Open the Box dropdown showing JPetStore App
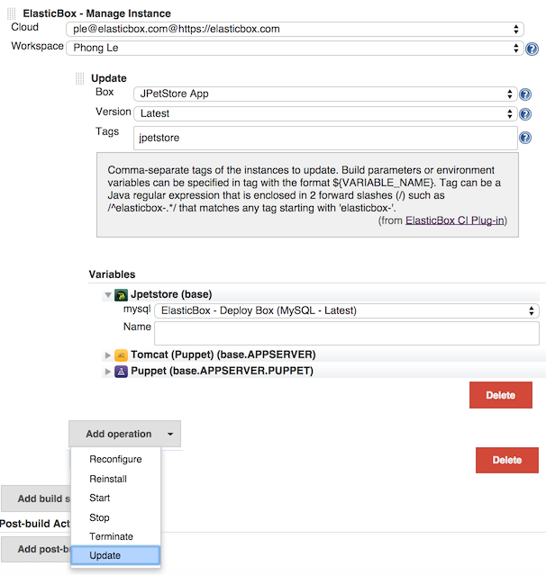This screenshot has height=575, width=546. tap(325, 94)
